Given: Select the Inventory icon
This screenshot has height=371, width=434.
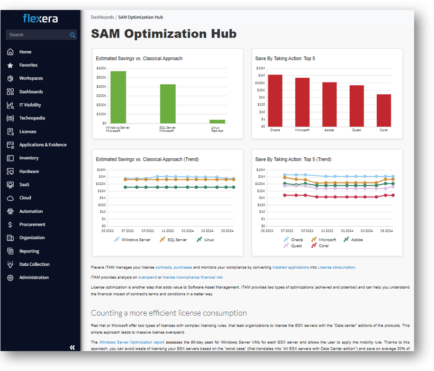Looking at the screenshot, I should 10,158.
